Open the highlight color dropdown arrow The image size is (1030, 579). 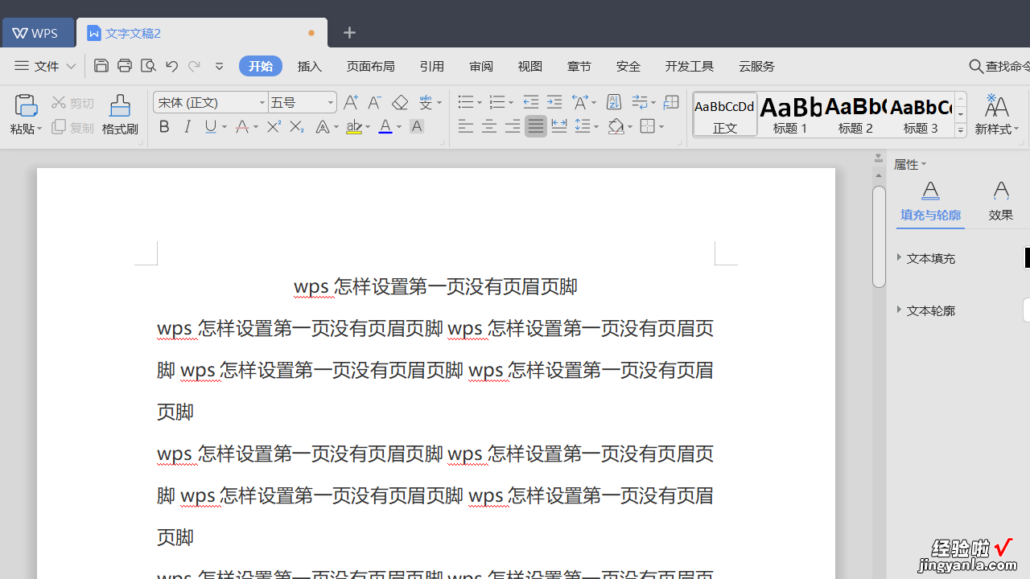click(x=368, y=127)
